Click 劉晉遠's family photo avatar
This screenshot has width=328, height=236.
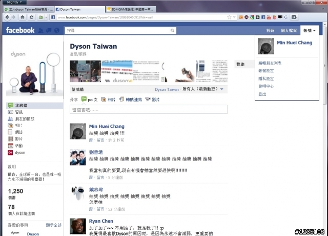click(x=77, y=158)
